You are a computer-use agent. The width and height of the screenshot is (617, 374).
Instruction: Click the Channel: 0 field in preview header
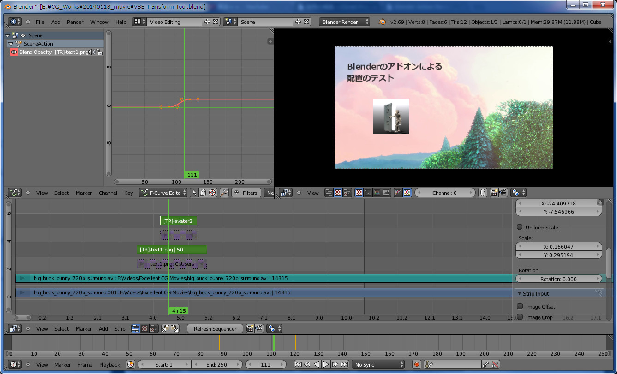click(445, 193)
